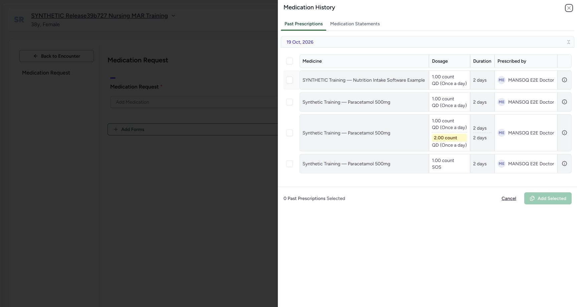
Task: Collapse the 19 Oct, 2026 prescription group
Action: 568,42
